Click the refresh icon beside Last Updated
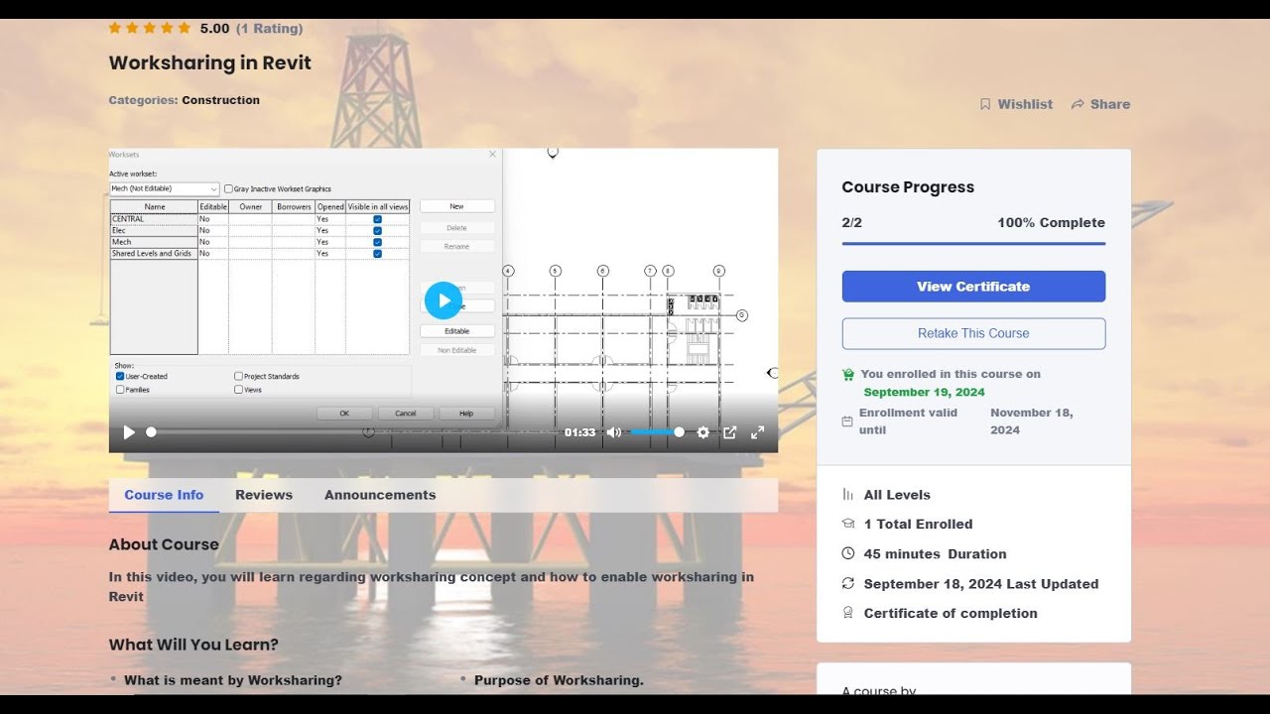This screenshot has height=714, width=1270. tap(847, 583)
